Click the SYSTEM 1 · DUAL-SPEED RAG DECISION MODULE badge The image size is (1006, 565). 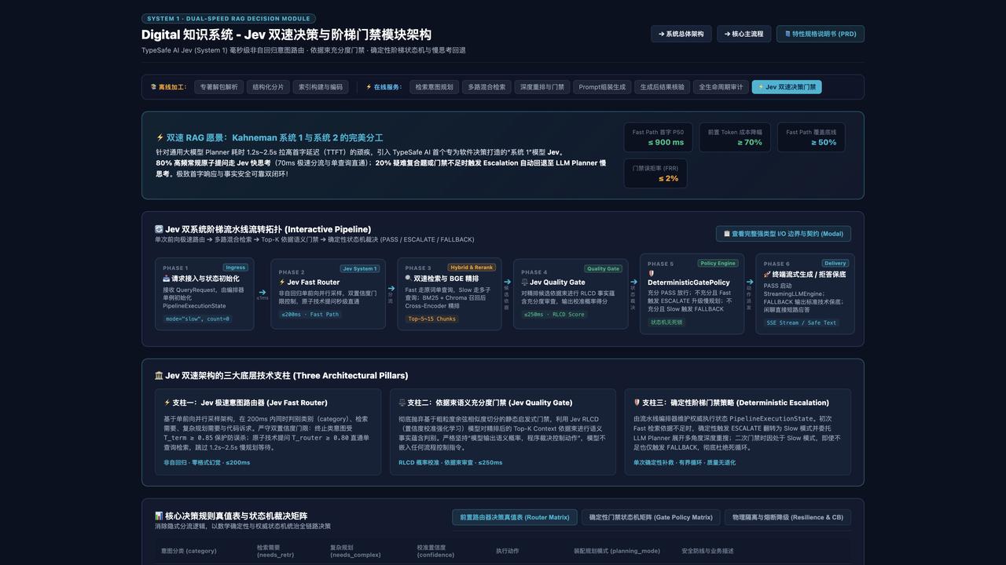(229, 19)
